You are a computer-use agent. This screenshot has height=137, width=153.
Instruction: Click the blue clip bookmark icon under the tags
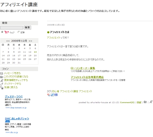tap(52, 95)
